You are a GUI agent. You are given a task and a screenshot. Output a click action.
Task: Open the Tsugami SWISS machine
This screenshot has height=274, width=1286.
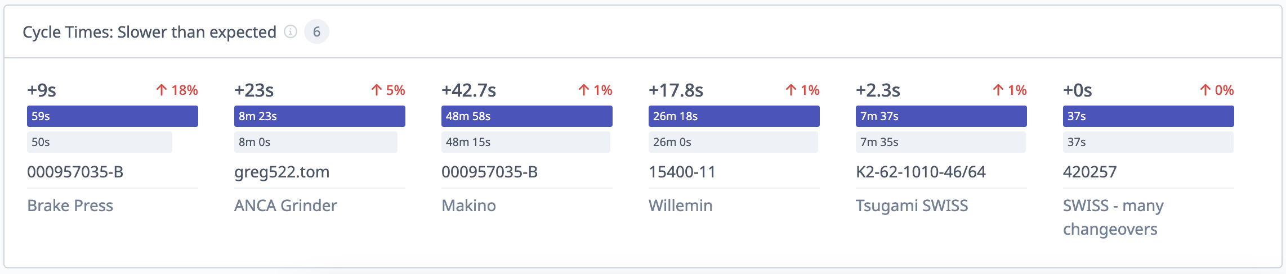click(x=912, y=205)
